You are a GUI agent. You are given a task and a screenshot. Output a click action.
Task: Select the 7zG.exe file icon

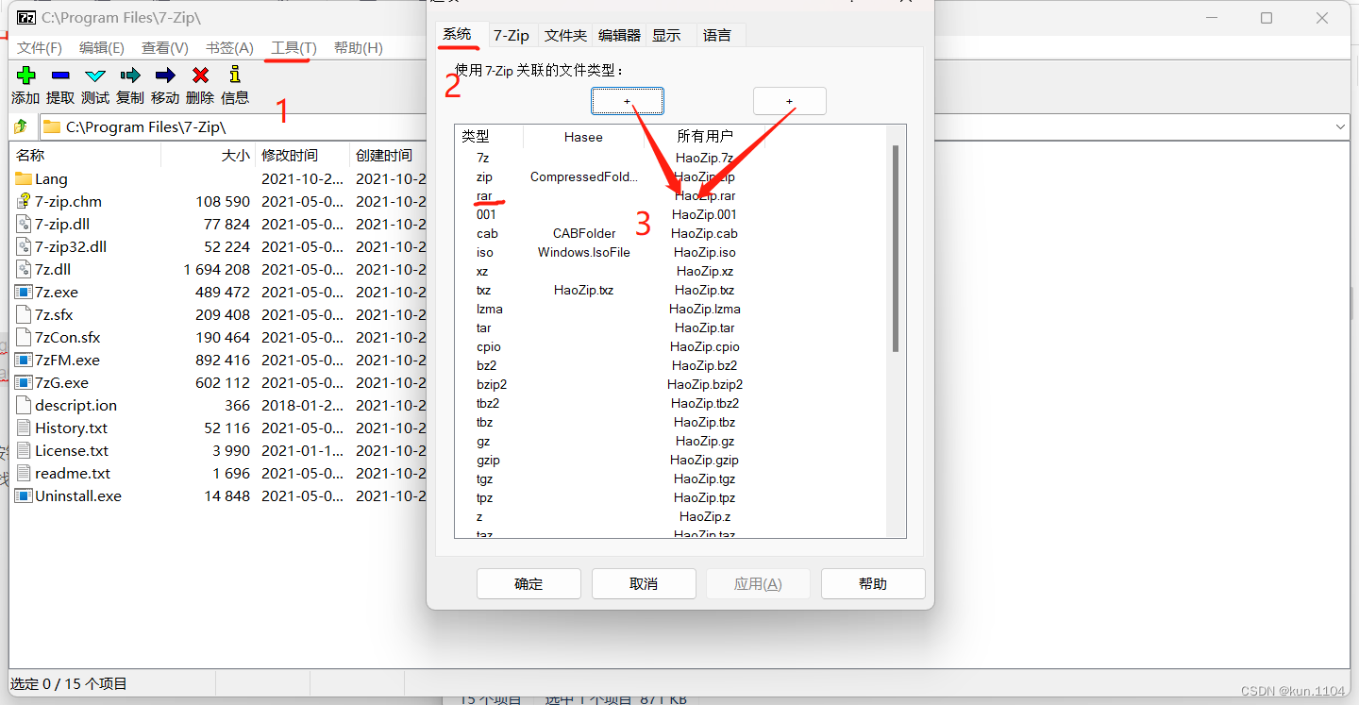pyautogui.click(x=24, y=382)
